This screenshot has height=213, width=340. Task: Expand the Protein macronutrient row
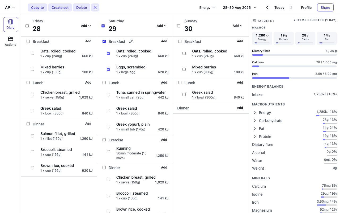255,137
